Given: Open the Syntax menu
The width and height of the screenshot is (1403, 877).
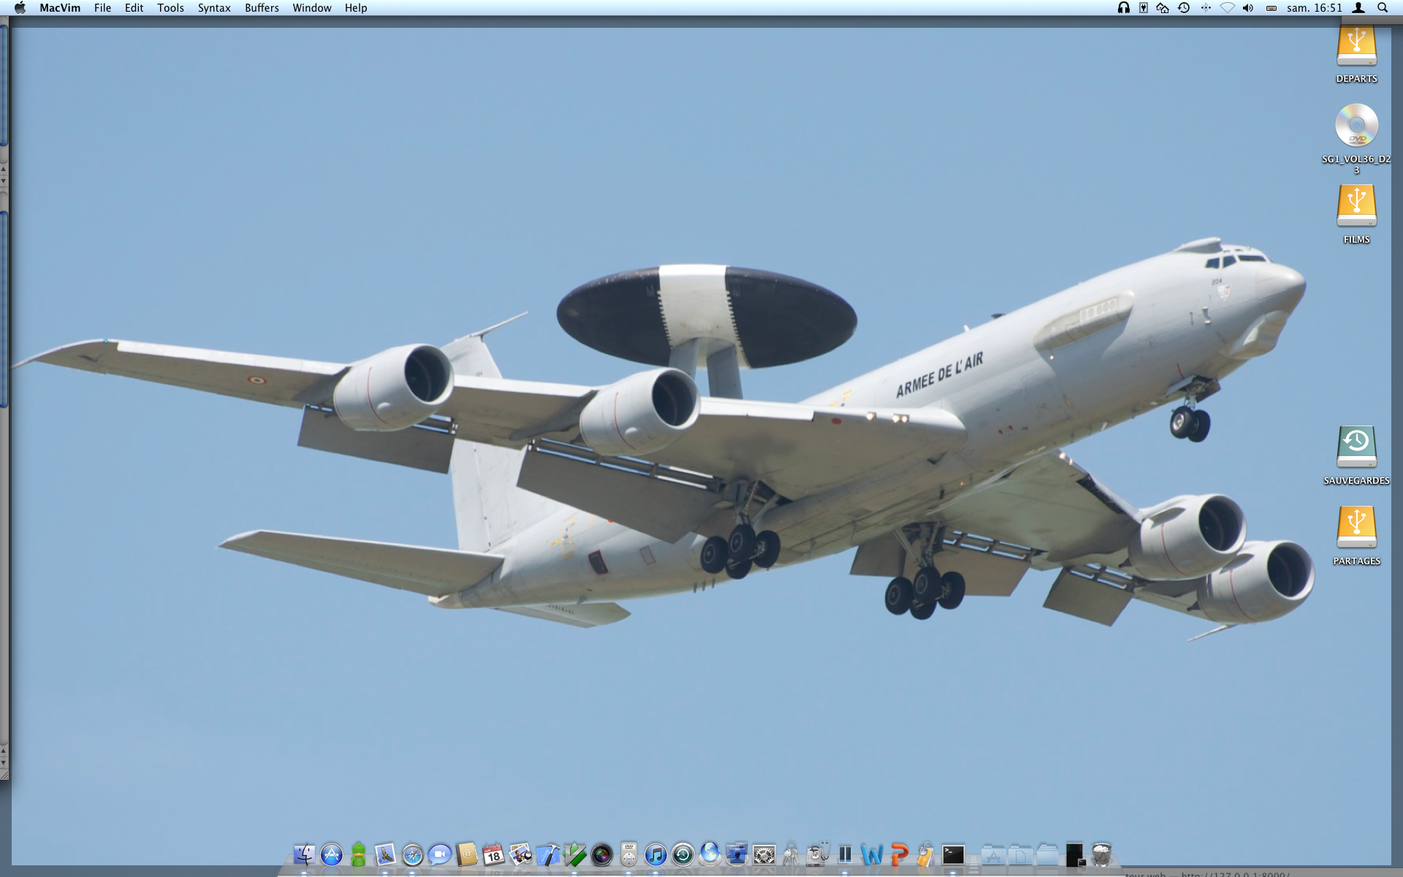Looking at the screenshot, I should [x=213, y=8].
